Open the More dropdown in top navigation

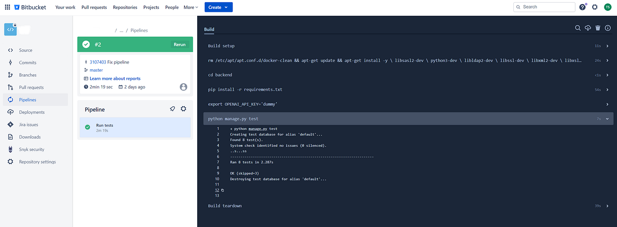point(191,7)
